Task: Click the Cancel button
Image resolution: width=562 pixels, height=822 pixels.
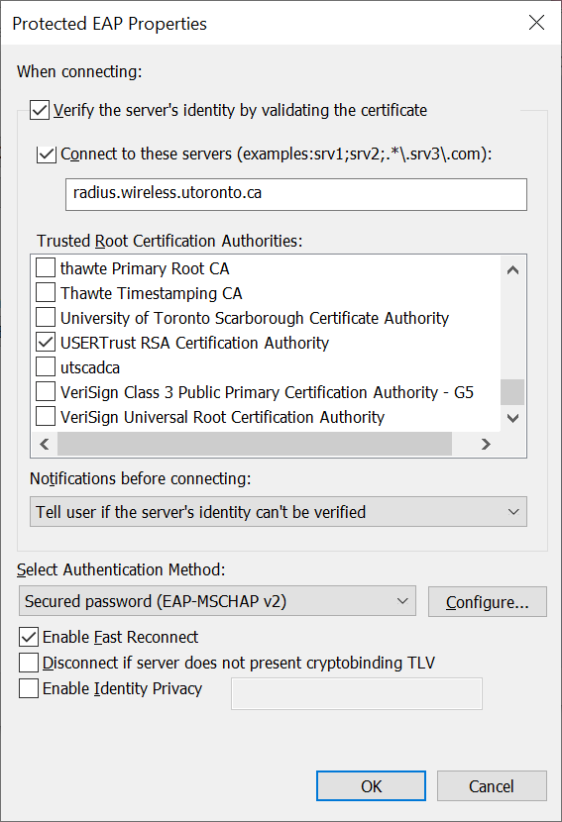Action: [x=492, y=785]
